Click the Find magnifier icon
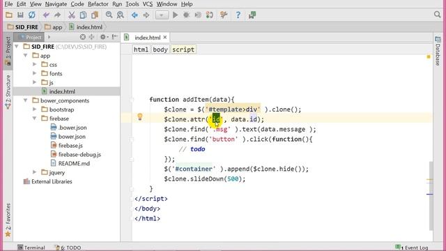Viewport: 446px width, 251px height. (109, 15)
